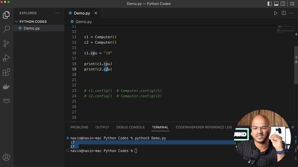Click line number 13 in gutter
The height and width of the screenshot is (167, 298).
(x=74, y=37)
